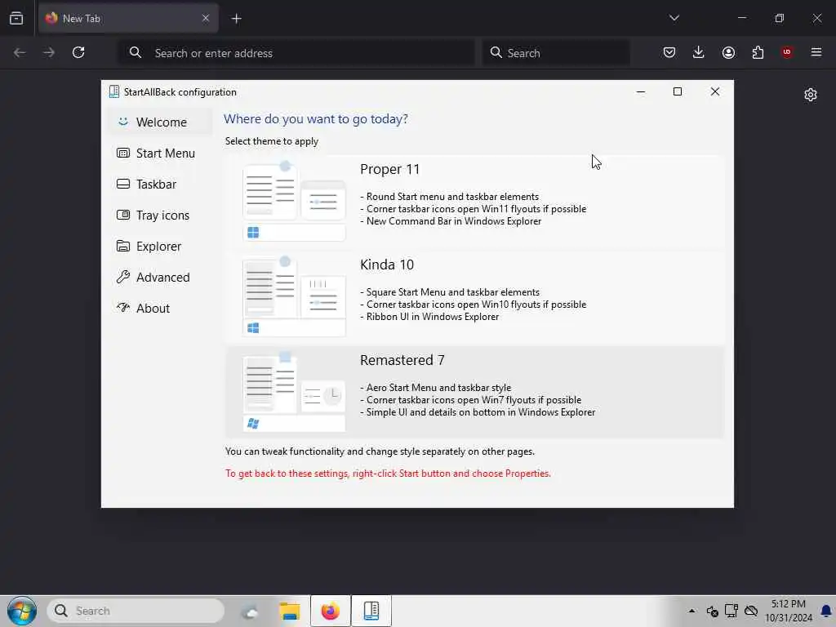Image resolution: width=836 pixels, height=627 pixels.
Task: Click the Explorer folder sidebar icon
Action: tap(123, 246)
